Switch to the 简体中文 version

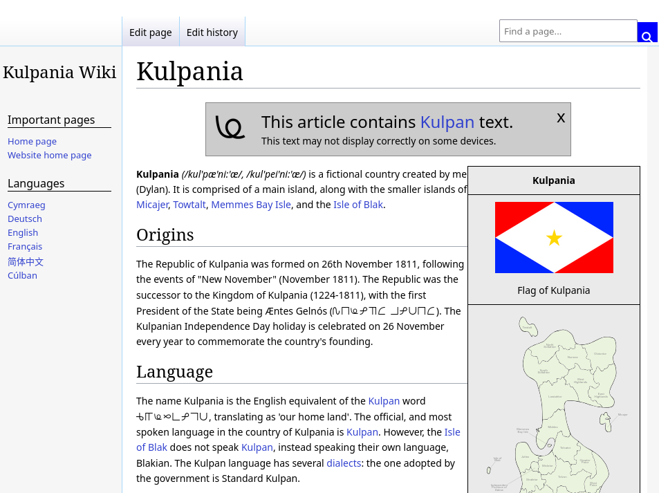pos(26,261)
